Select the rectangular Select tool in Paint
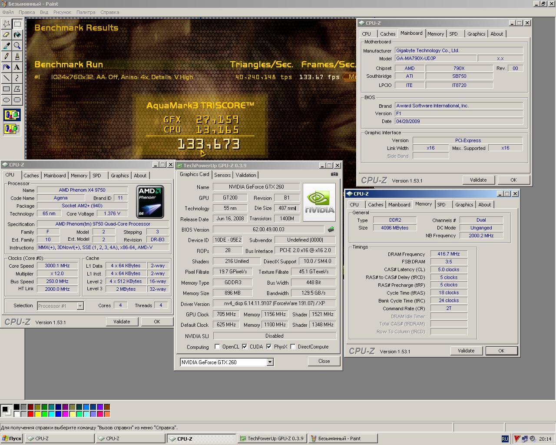Screen dimensions: 556x445 coord(17,24)
